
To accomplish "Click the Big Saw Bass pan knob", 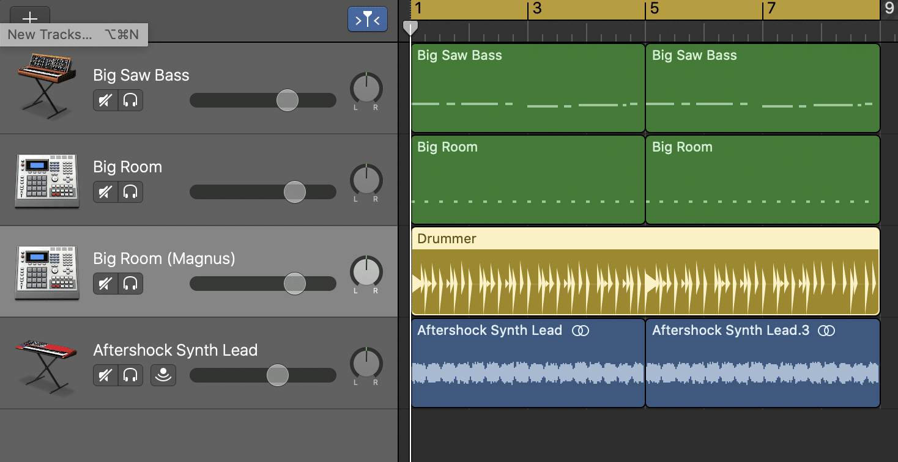I will (365, 90).
